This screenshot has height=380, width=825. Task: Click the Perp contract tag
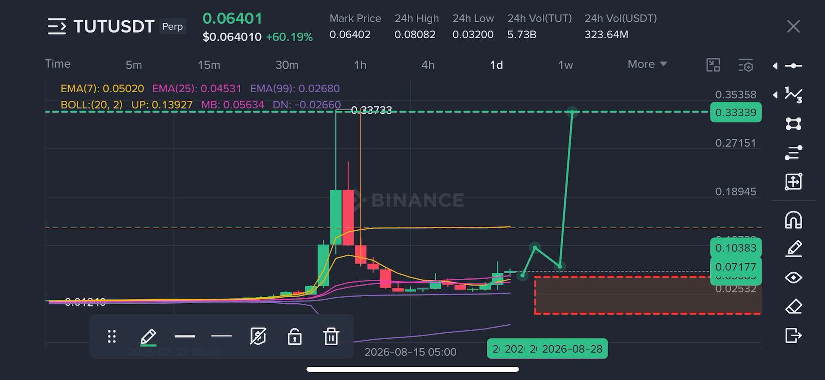[x=172, y=27]
